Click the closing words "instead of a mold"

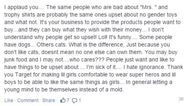[101, 90]
